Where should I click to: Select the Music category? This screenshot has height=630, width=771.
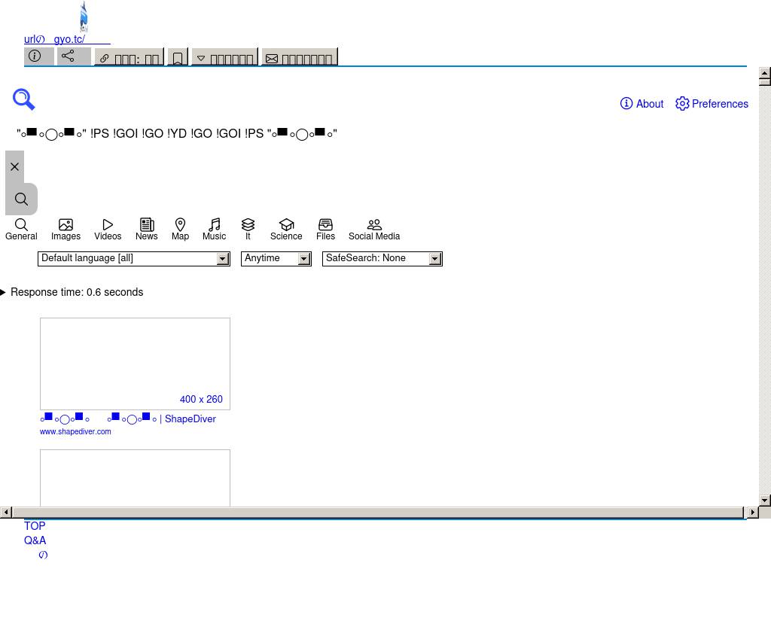(x=214, y=230)
